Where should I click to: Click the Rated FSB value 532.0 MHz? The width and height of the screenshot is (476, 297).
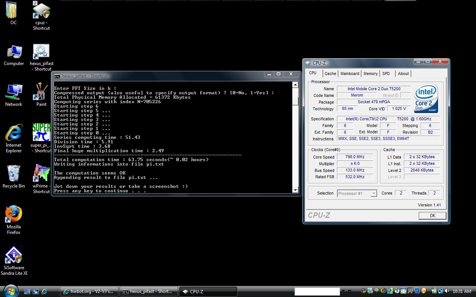[x=354, y=177]
